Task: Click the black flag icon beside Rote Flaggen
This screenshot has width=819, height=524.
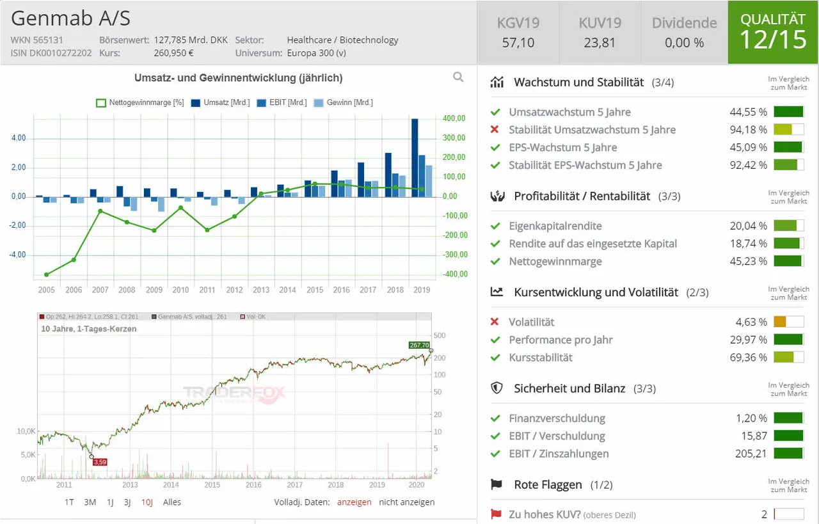Action: coord(497,484)
